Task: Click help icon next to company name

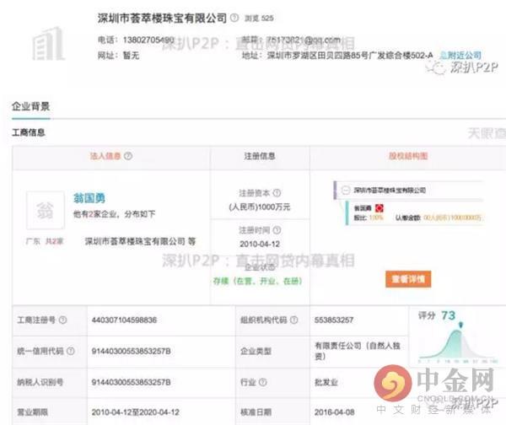Action: click(x=234, y=18)
